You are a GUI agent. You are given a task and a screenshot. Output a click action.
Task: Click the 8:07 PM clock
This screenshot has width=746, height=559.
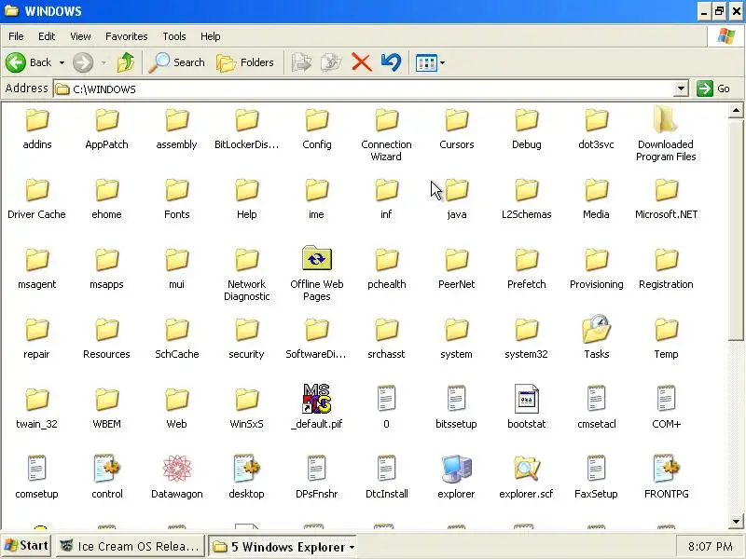[711, 547]
